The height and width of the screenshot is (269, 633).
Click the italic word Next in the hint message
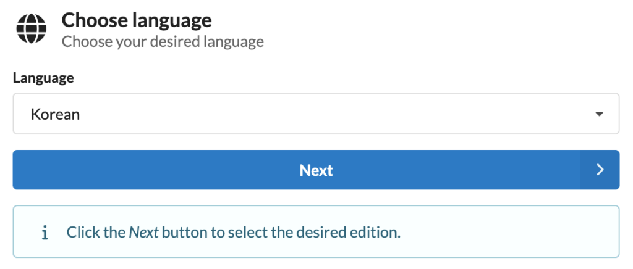143,233
